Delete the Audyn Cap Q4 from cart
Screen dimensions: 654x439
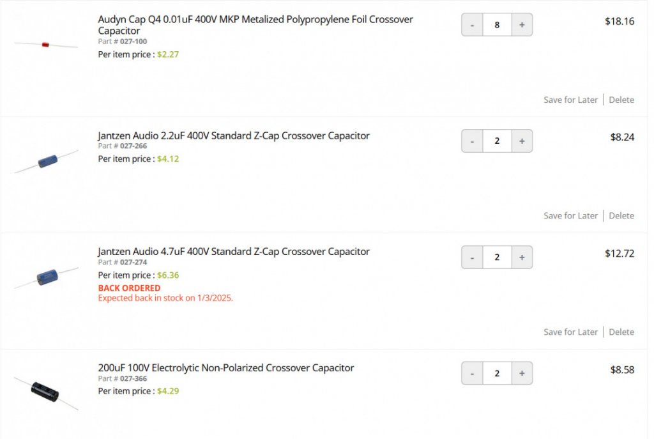(621, 100)
